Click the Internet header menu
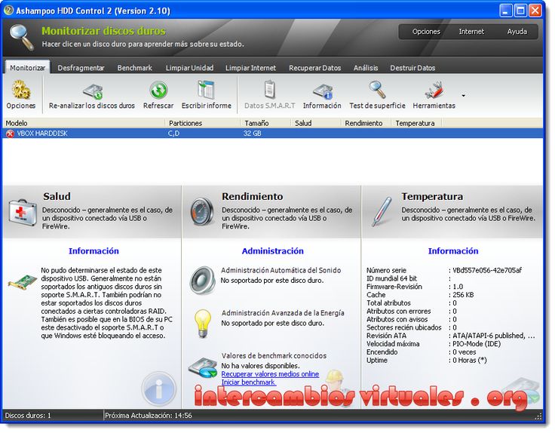This screenshot has width=555, height=433. click(471, 32)
